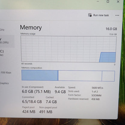Image resolution: width=125 pixels, height=125 pixels.
Task: Minimize the Task Manager window
Action: (98, 2)
